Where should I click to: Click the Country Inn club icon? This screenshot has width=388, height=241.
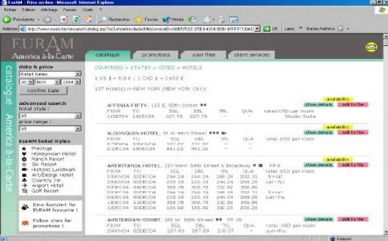pos(24,180)
